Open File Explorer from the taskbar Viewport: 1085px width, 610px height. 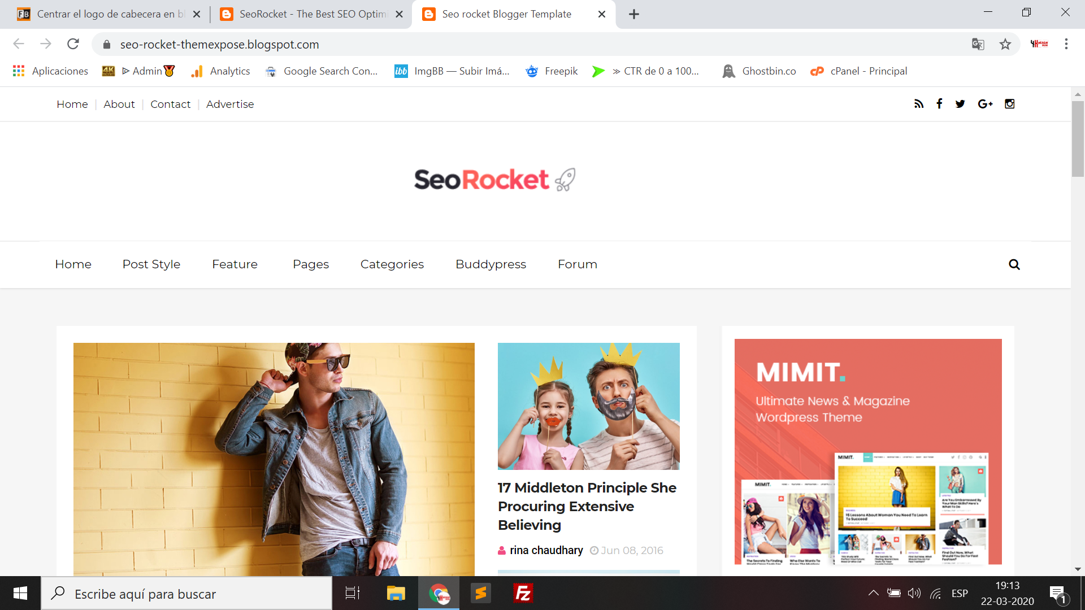click(396, 593)
